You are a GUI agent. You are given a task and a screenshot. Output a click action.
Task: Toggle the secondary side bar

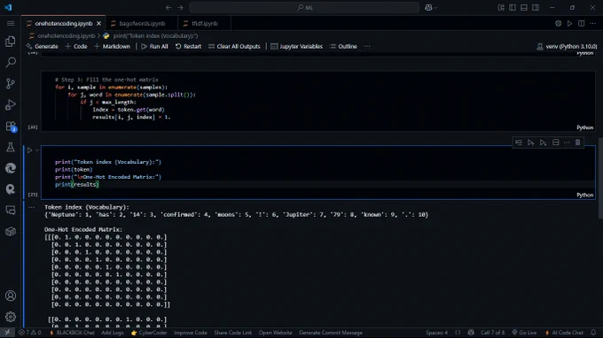tap(536, 7)
